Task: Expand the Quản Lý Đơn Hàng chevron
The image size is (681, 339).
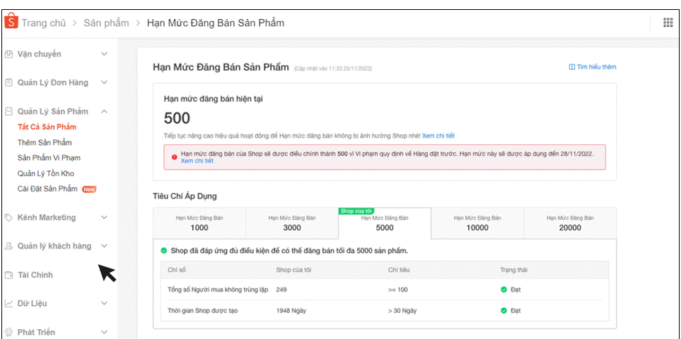Action: coord(104,83)
